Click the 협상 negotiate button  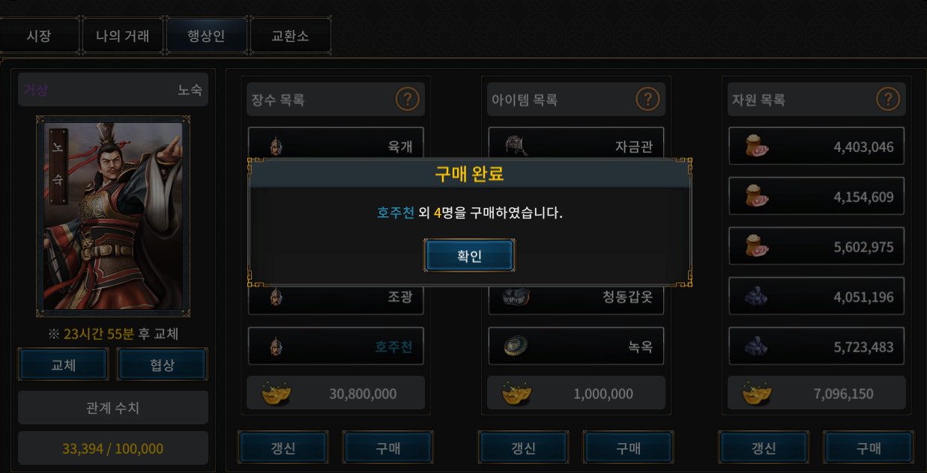[x=162, y=364]
